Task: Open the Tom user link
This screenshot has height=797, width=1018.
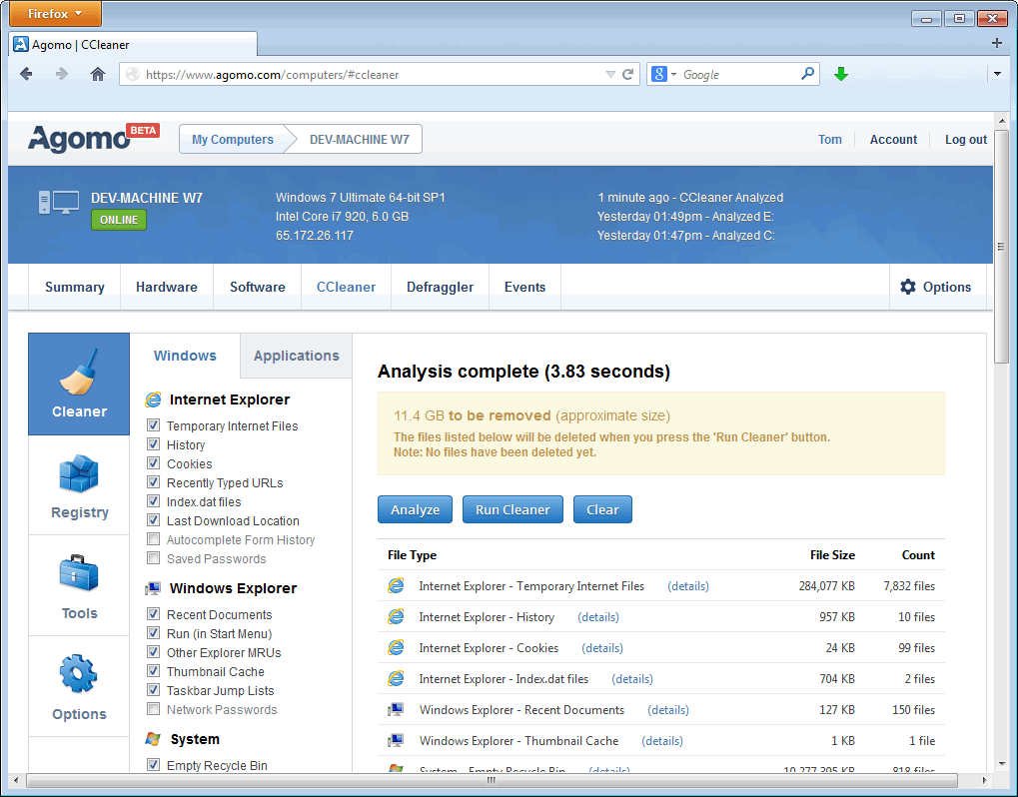Action: tap(830, 139)
